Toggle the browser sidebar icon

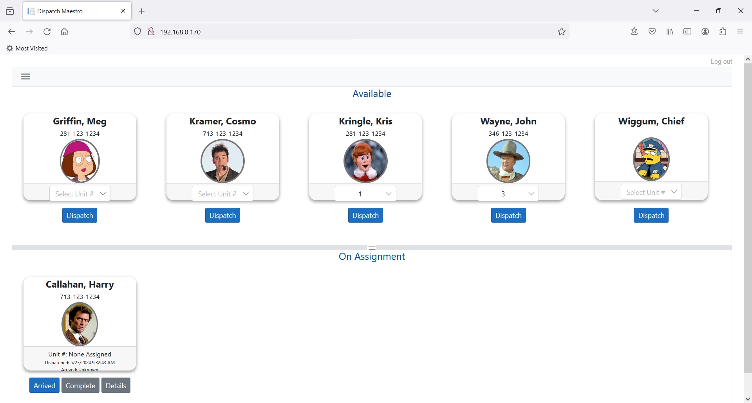click(x=687, y=32)
